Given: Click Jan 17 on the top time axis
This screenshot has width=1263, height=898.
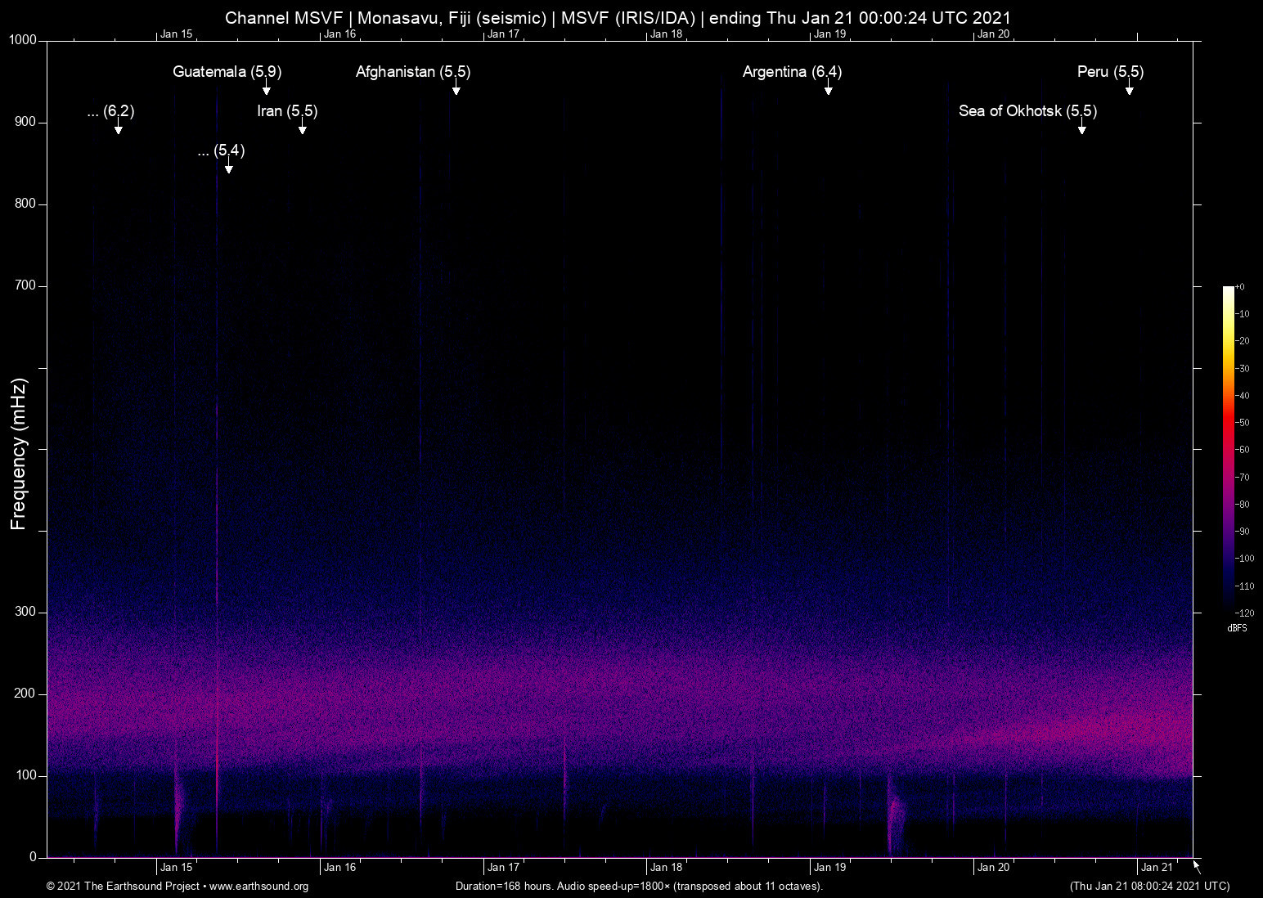Looking at the screenshot, I should (503, 34).
